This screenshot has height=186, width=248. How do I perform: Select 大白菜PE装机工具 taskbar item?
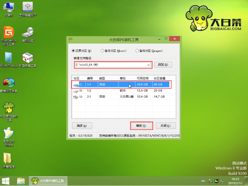[x=48, y=181]
